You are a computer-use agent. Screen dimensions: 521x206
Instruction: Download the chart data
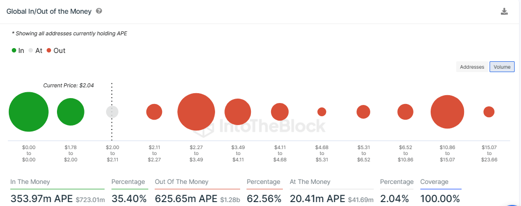point(504,11)
